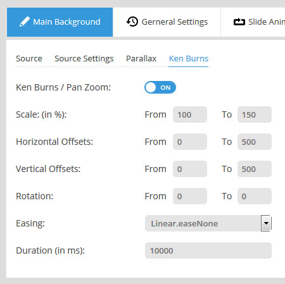Click the Rotation To input field
The image size is (285, 284).
click(x=255, y=196)
